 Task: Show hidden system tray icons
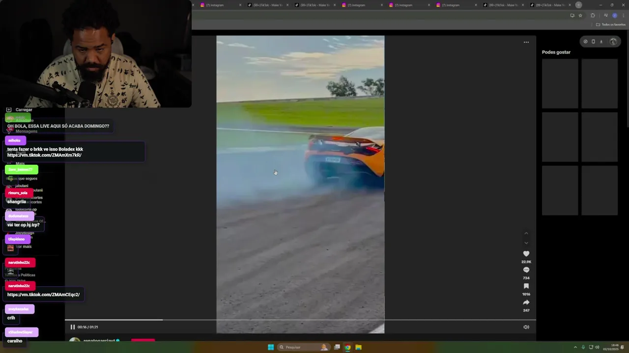pyautogui.click(x=575, y=347)
